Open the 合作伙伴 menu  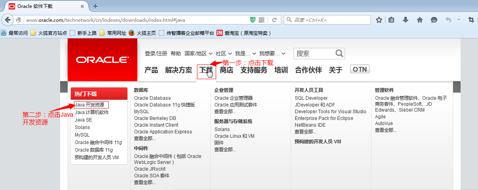[308, 70]
